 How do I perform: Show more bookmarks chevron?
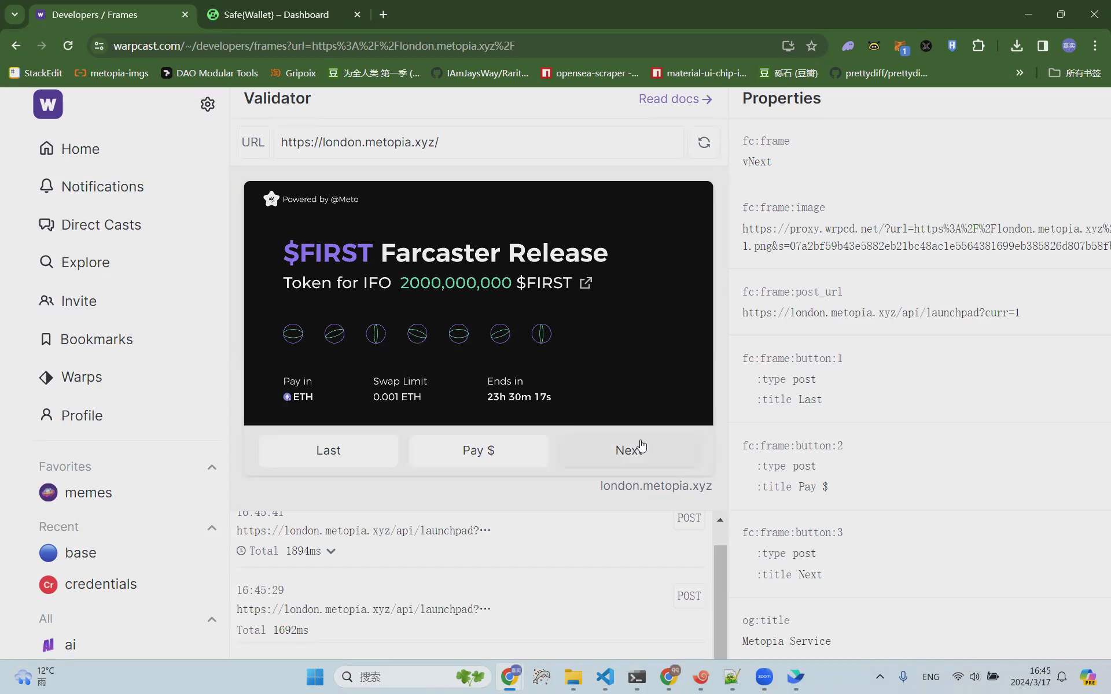click(1020, 73)
